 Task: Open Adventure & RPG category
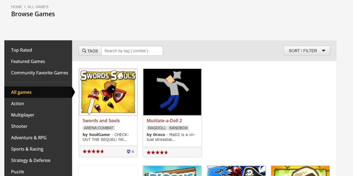(29, 137)
